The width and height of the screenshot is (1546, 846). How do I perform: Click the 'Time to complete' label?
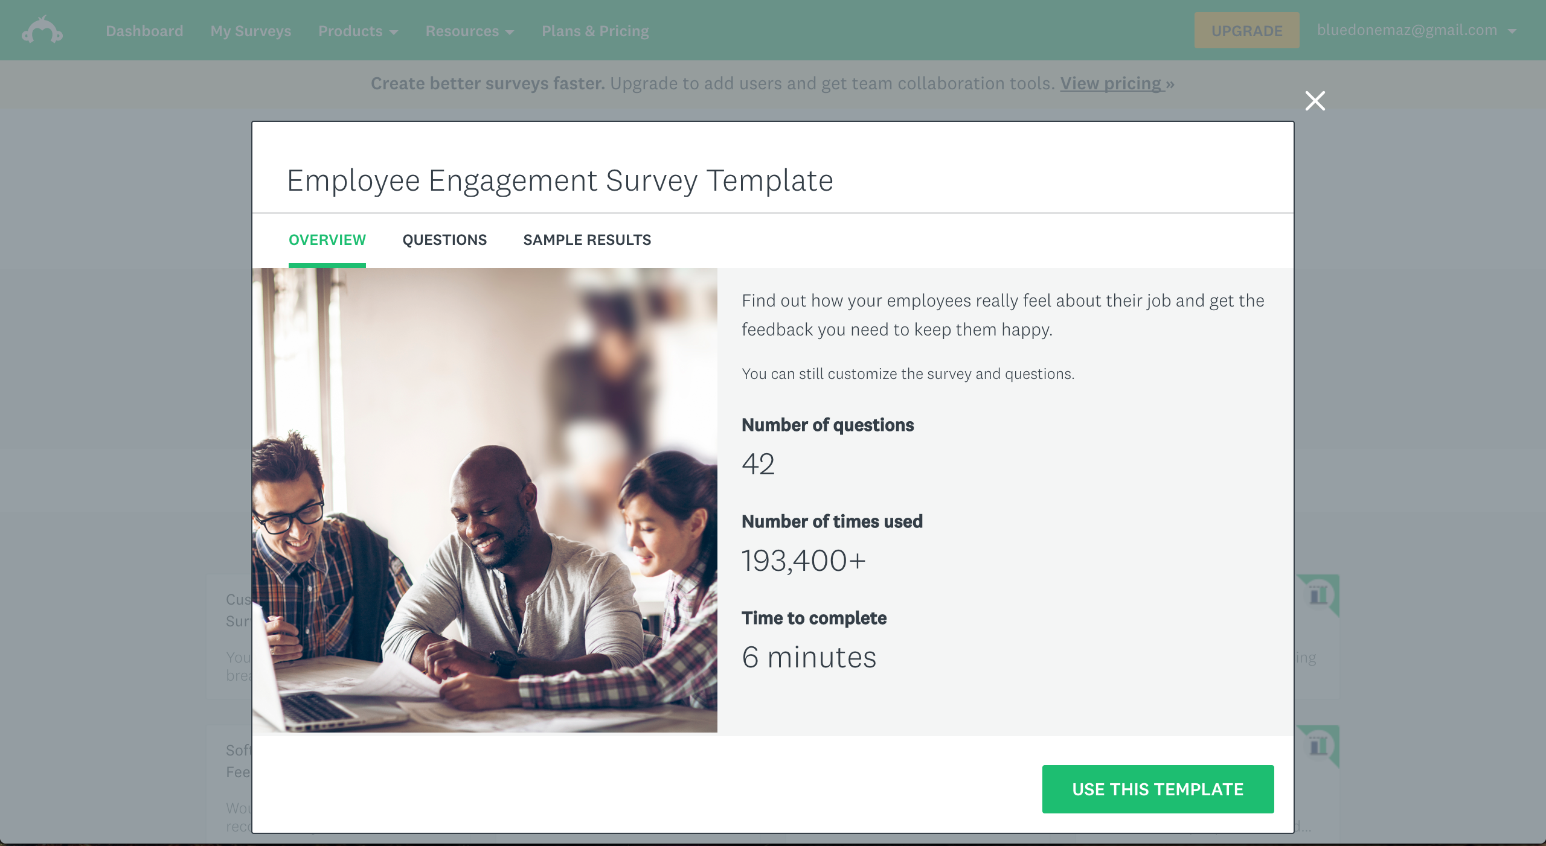[x=814, y=618]
